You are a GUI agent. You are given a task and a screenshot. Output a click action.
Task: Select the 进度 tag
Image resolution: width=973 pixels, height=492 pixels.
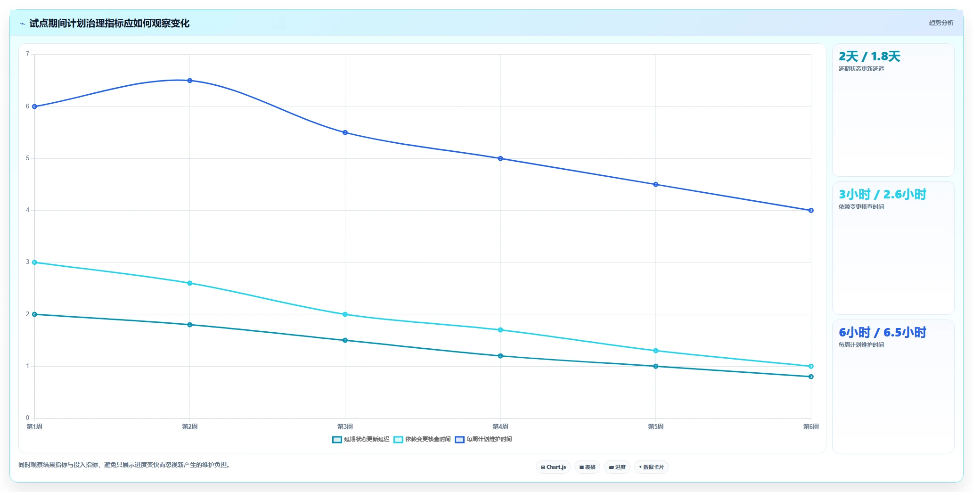[x=617, y=467]
